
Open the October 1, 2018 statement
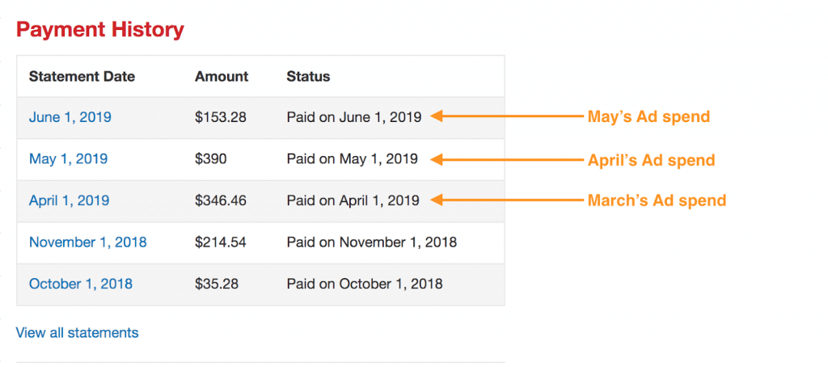point(81,284)
